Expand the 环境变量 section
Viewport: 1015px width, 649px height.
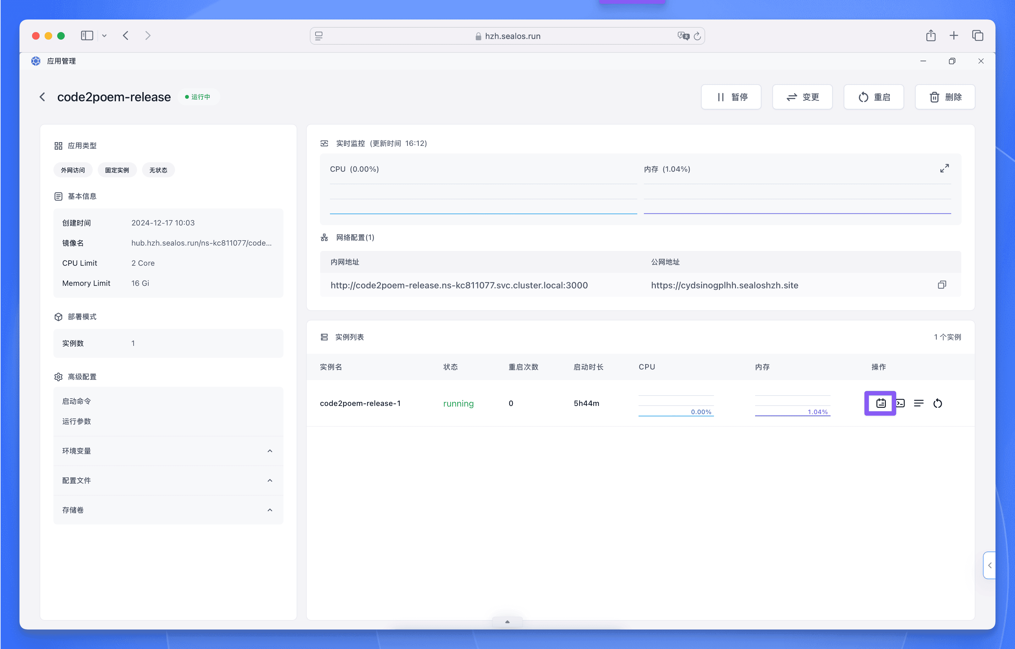coord(168,451)
